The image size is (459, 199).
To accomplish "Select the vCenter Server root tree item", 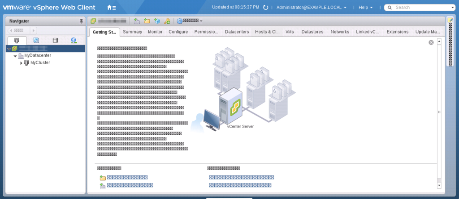I will [x=45, y=49].
